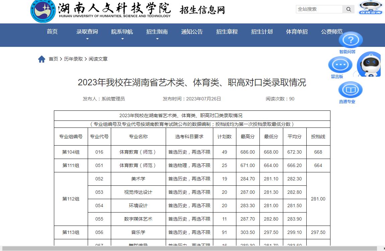Click the 专业名称 column header
Viewport: 385px width, 251px height.
pos(138,137)
